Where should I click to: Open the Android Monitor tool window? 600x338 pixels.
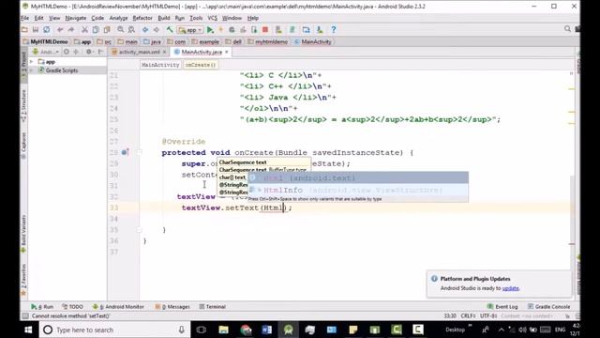118,307
